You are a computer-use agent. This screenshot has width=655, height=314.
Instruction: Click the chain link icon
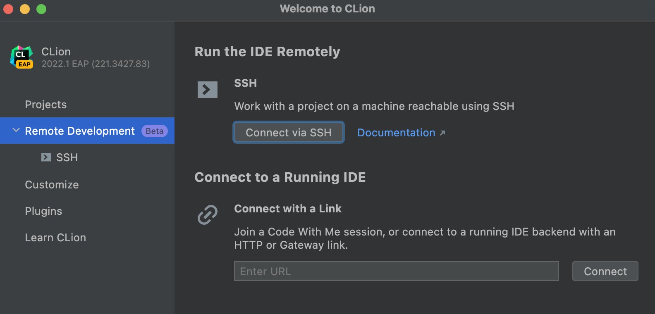208,215
